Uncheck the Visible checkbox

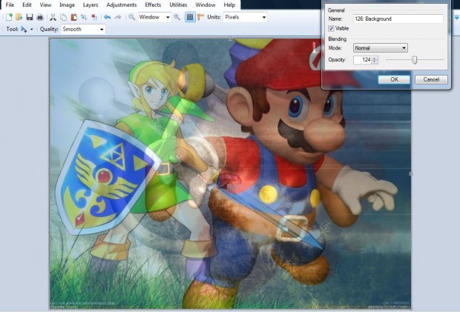[331, 28]
